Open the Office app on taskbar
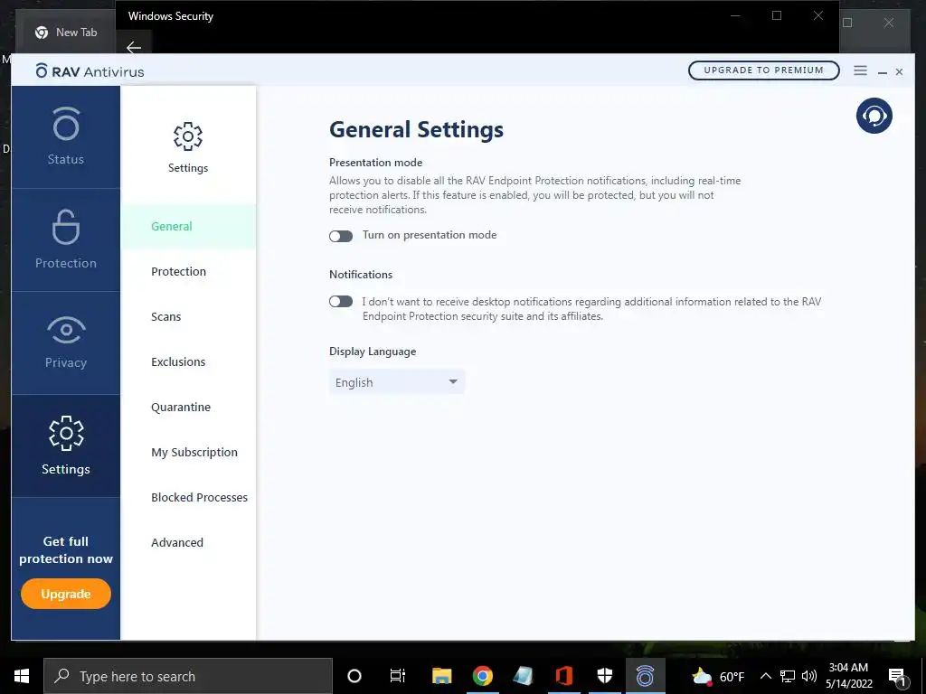This screenshot has height=694, width=926. pos(564,676)
